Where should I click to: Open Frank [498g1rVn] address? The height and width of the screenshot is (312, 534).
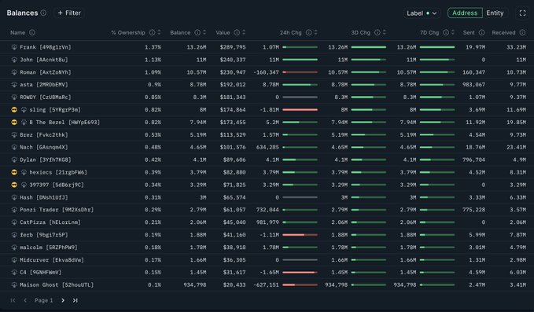tap(46, 47)
